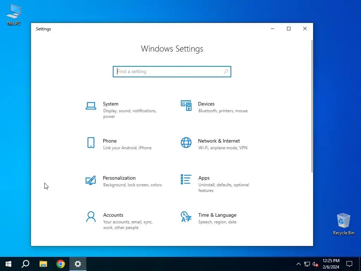361x271 pixels.
Task: Click Show desktop sliver at taskbar end
Action: coord(360,264)
